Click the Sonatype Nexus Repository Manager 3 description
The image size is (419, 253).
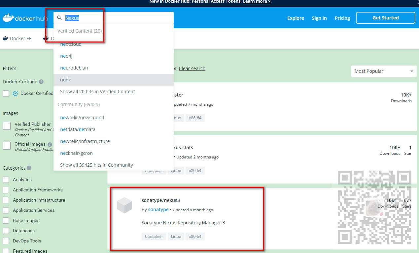pos(183,223)
